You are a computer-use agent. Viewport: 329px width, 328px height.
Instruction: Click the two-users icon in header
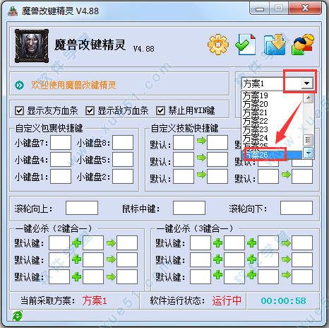point(303,45)
